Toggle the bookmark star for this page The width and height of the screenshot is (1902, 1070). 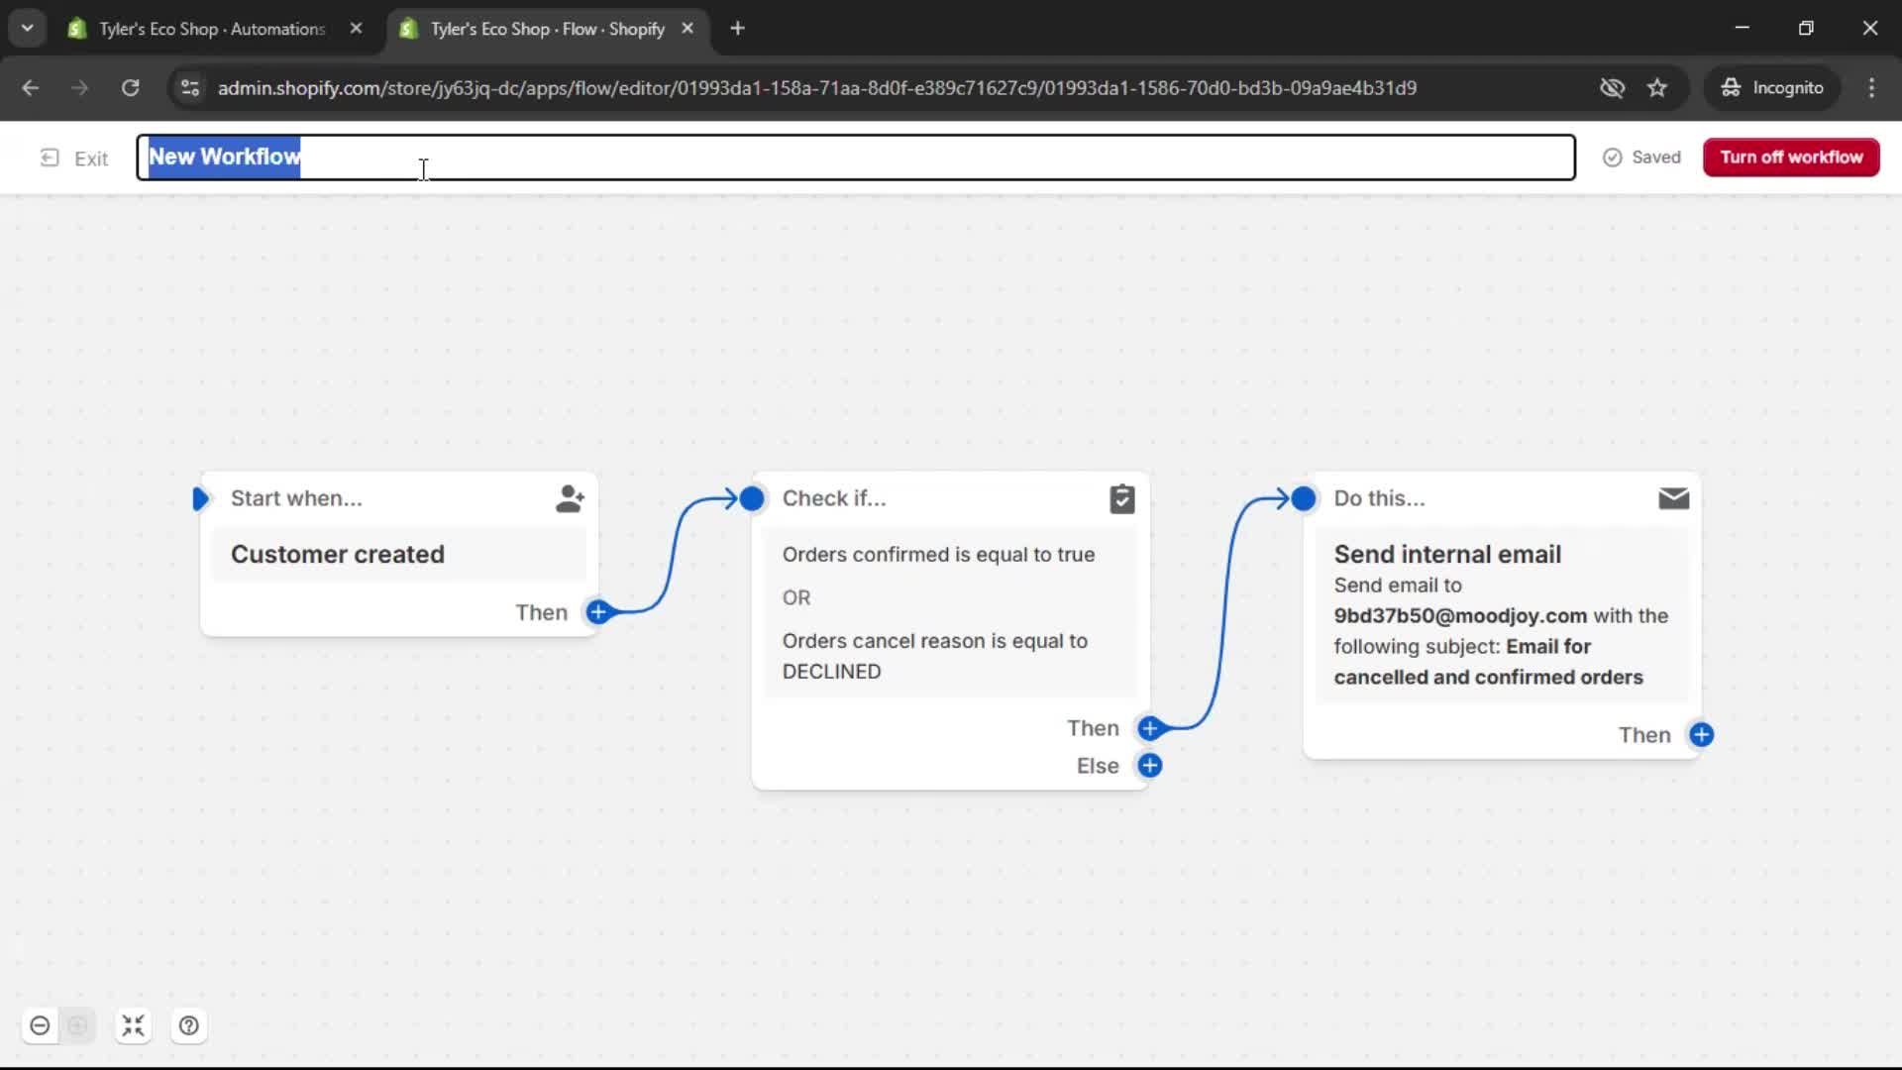coord(1658,87)
